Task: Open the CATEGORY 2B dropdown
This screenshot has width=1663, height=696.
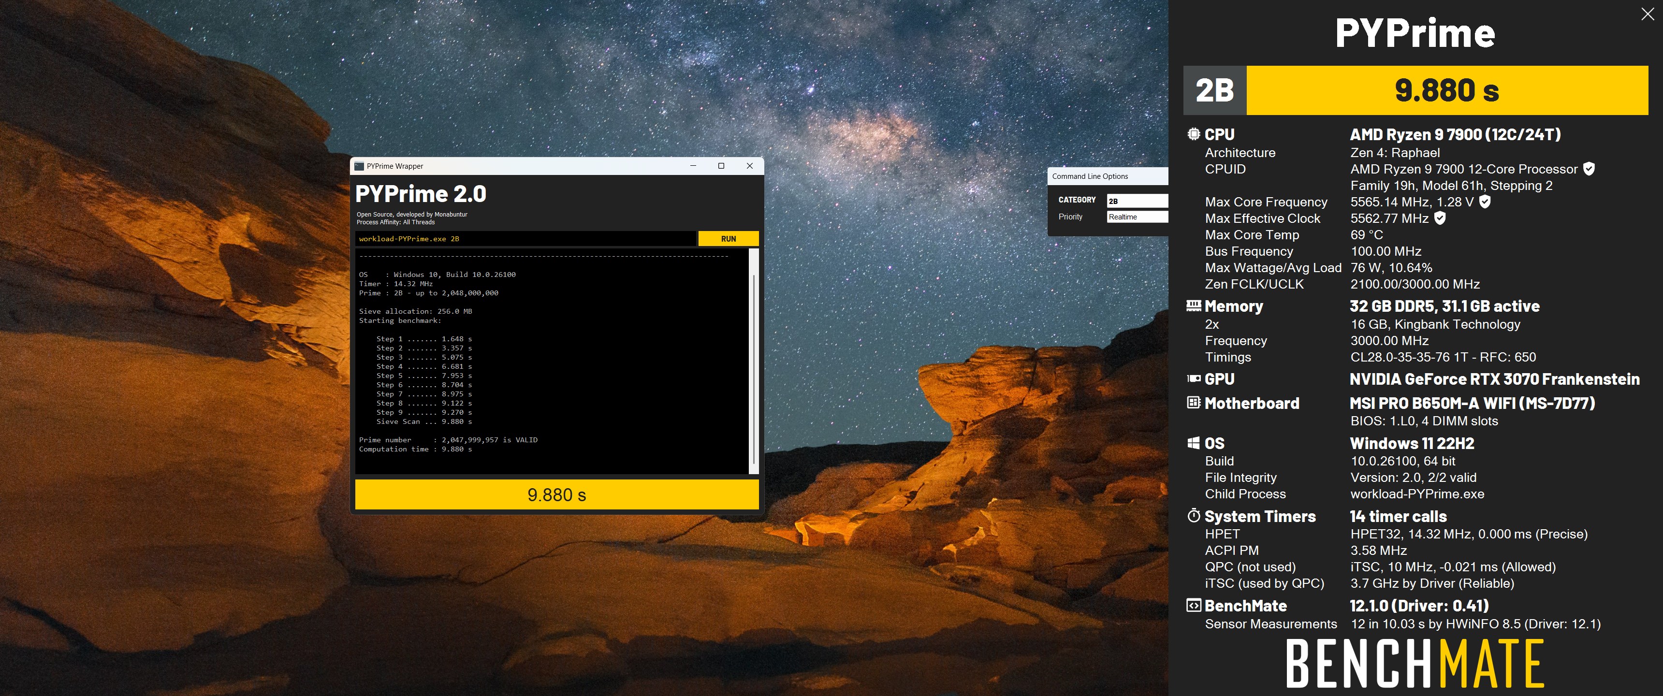Action: 1137,201
